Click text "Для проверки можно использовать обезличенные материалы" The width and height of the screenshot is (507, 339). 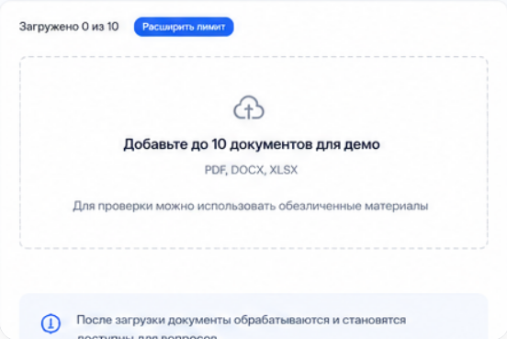point(251,206)
